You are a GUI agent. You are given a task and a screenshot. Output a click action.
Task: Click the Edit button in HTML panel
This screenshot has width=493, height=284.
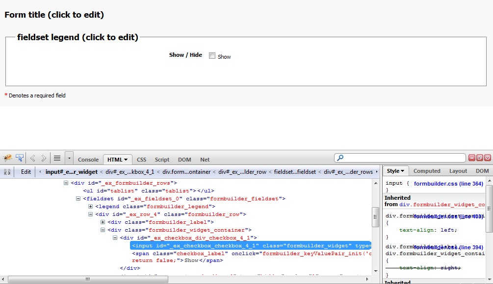pyautogui.click(x=26, y=172)
